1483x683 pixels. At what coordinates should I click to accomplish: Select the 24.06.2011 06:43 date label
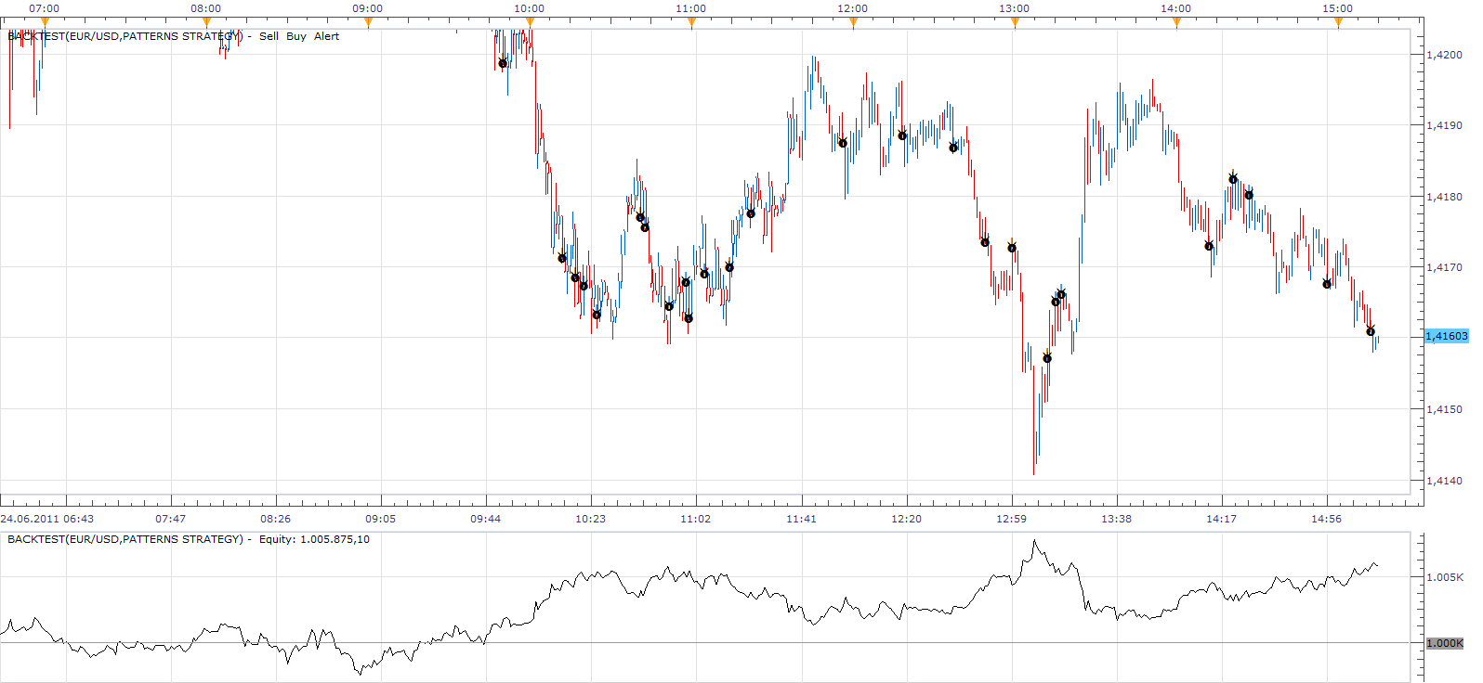coord(47,519)
